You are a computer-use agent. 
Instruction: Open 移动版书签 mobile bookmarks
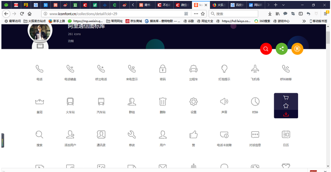(318, 21)
